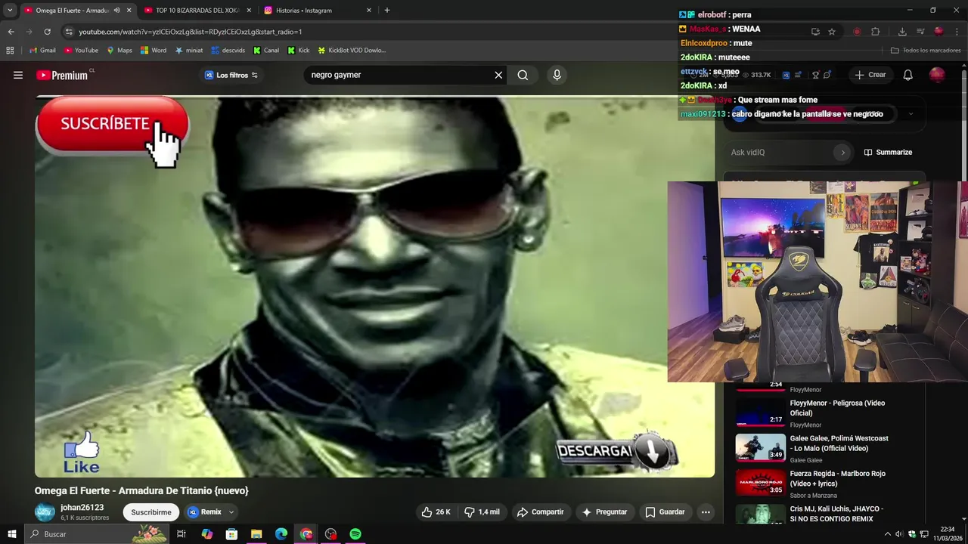Image resolution: width=968 pixels, height=544 pixels.
Task: Reload the page in Chrome
Action: pos(47,32)
